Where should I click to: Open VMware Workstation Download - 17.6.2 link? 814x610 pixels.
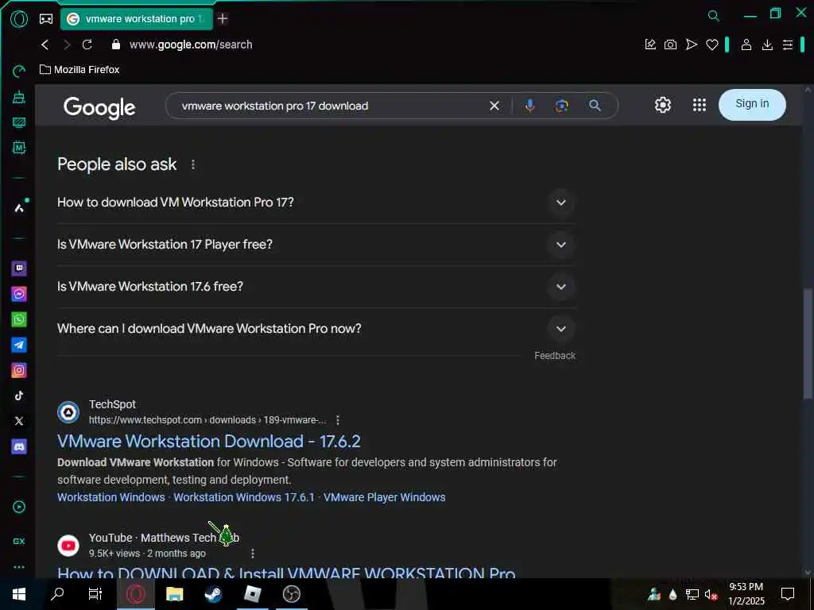209,442
